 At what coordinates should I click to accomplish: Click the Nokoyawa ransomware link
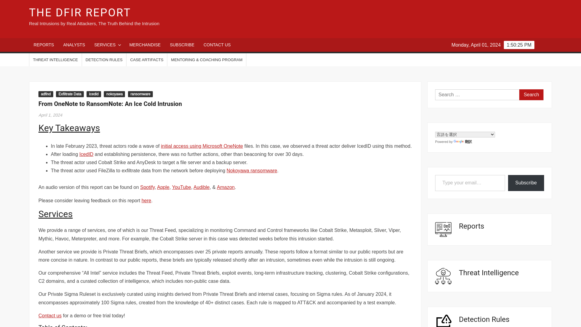point(252,170)
